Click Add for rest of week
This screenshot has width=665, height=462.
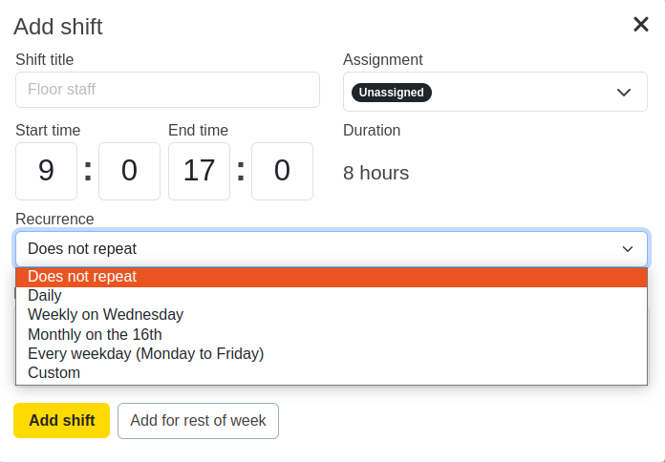click(x=198, y=421)
